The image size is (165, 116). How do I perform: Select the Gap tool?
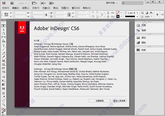[4, 37]
